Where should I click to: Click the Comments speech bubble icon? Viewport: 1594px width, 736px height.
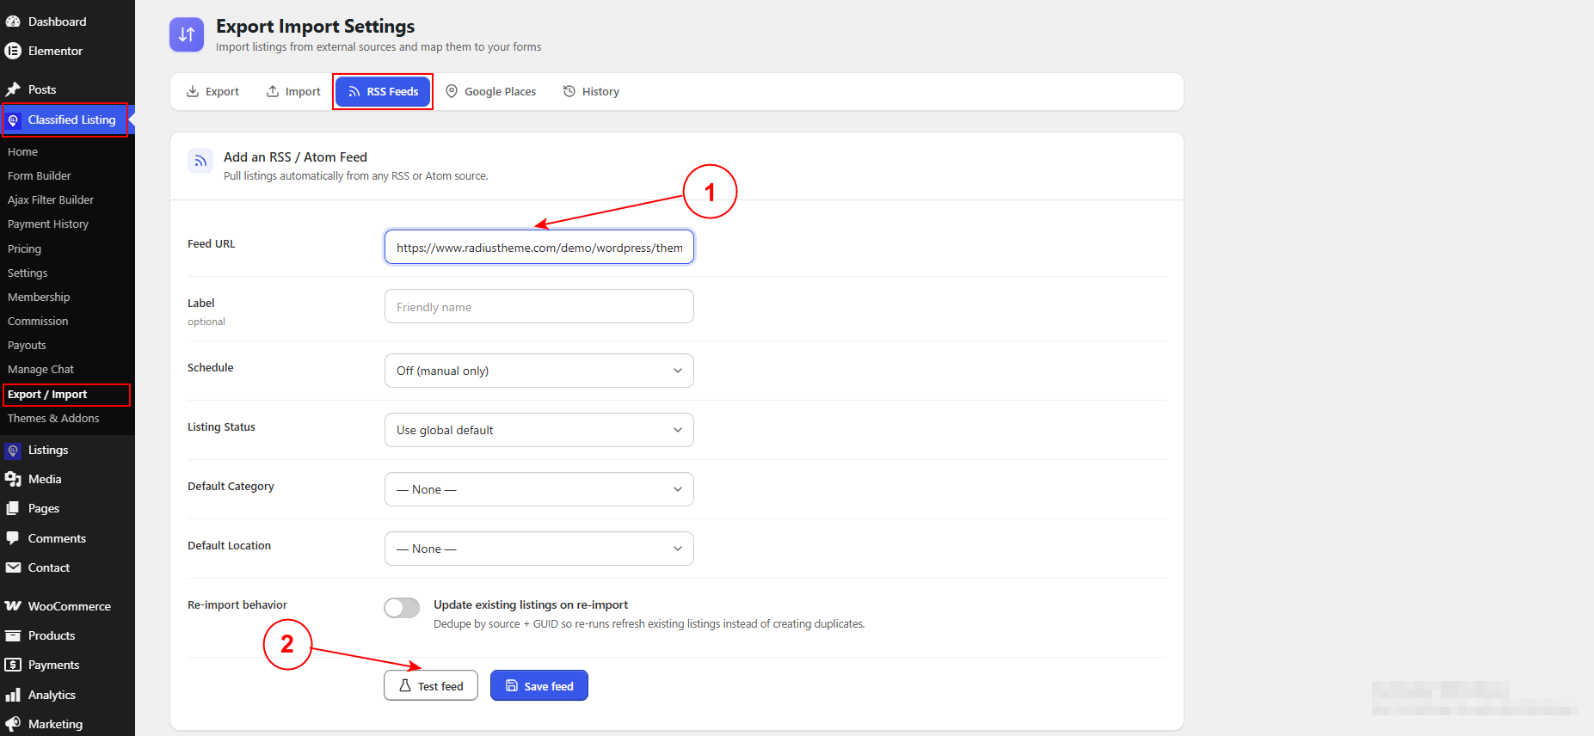(x=13, y=538)
